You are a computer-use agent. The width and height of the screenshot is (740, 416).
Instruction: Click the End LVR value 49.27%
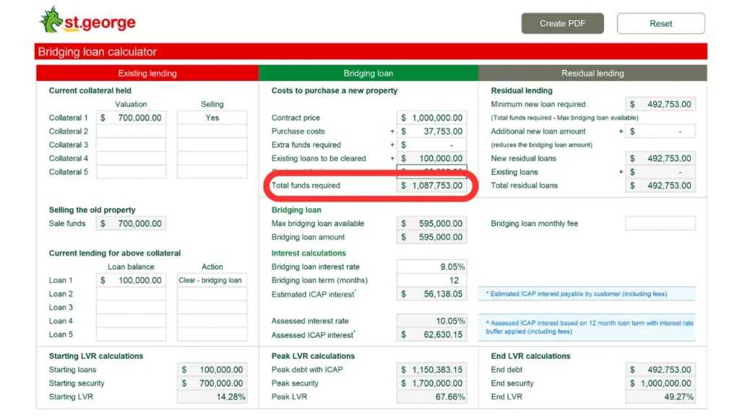click(661, 396)
